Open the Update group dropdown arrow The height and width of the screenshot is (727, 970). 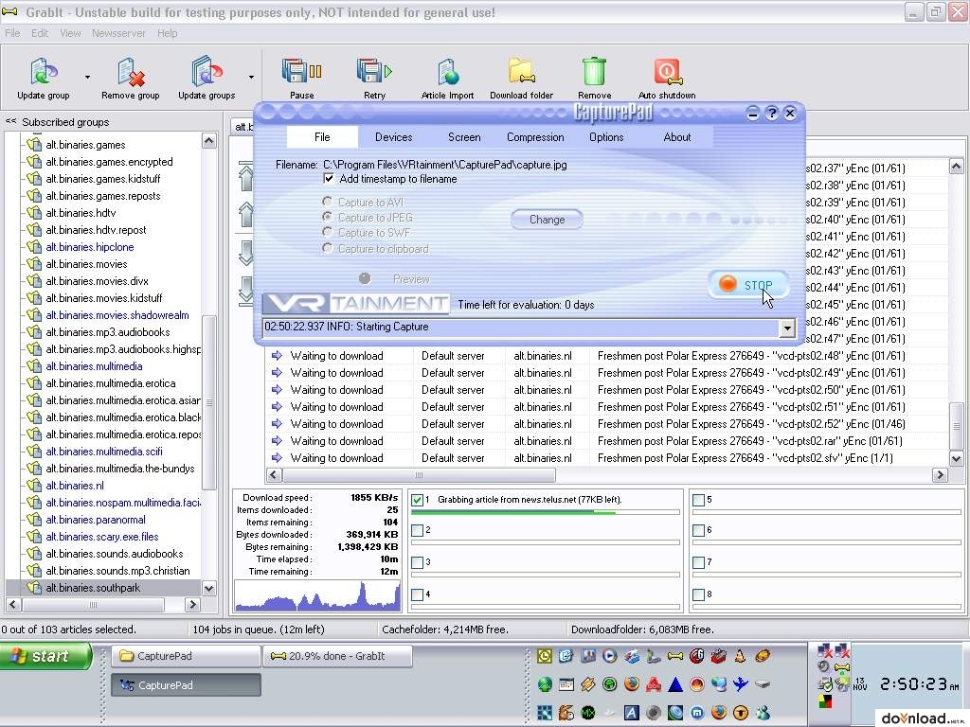87,78
